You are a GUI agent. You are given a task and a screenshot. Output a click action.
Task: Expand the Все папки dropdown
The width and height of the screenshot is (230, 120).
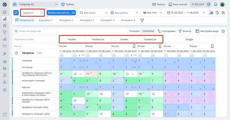[94, 13]
